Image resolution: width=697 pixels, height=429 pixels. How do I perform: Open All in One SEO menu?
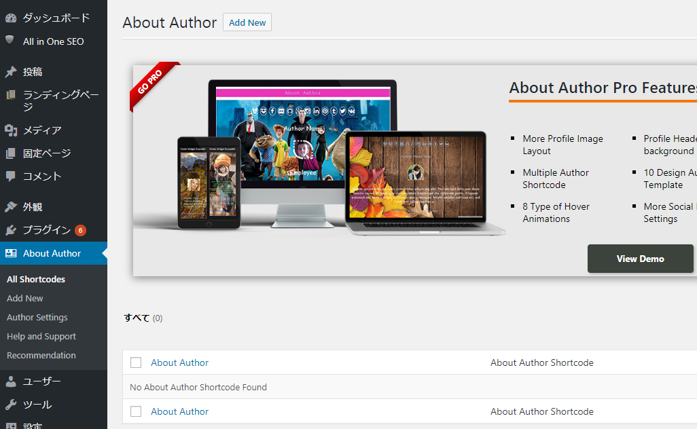tap(54, 41)
